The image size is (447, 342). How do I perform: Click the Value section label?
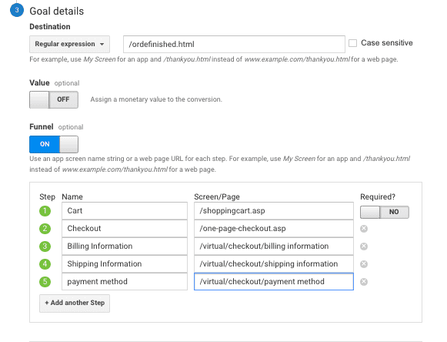point(39,82)
